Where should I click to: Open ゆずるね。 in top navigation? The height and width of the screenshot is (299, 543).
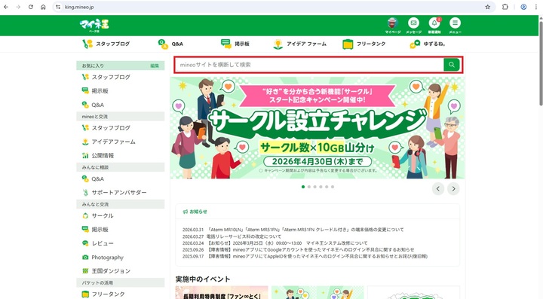pyautogui.click(x=428, y=44)
